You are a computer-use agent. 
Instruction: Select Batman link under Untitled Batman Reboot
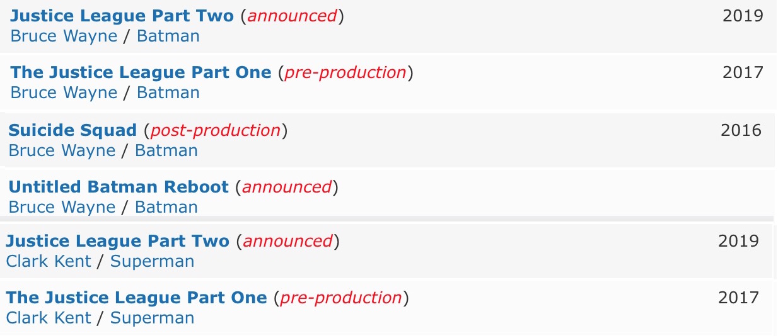click(x=166, y=207)
